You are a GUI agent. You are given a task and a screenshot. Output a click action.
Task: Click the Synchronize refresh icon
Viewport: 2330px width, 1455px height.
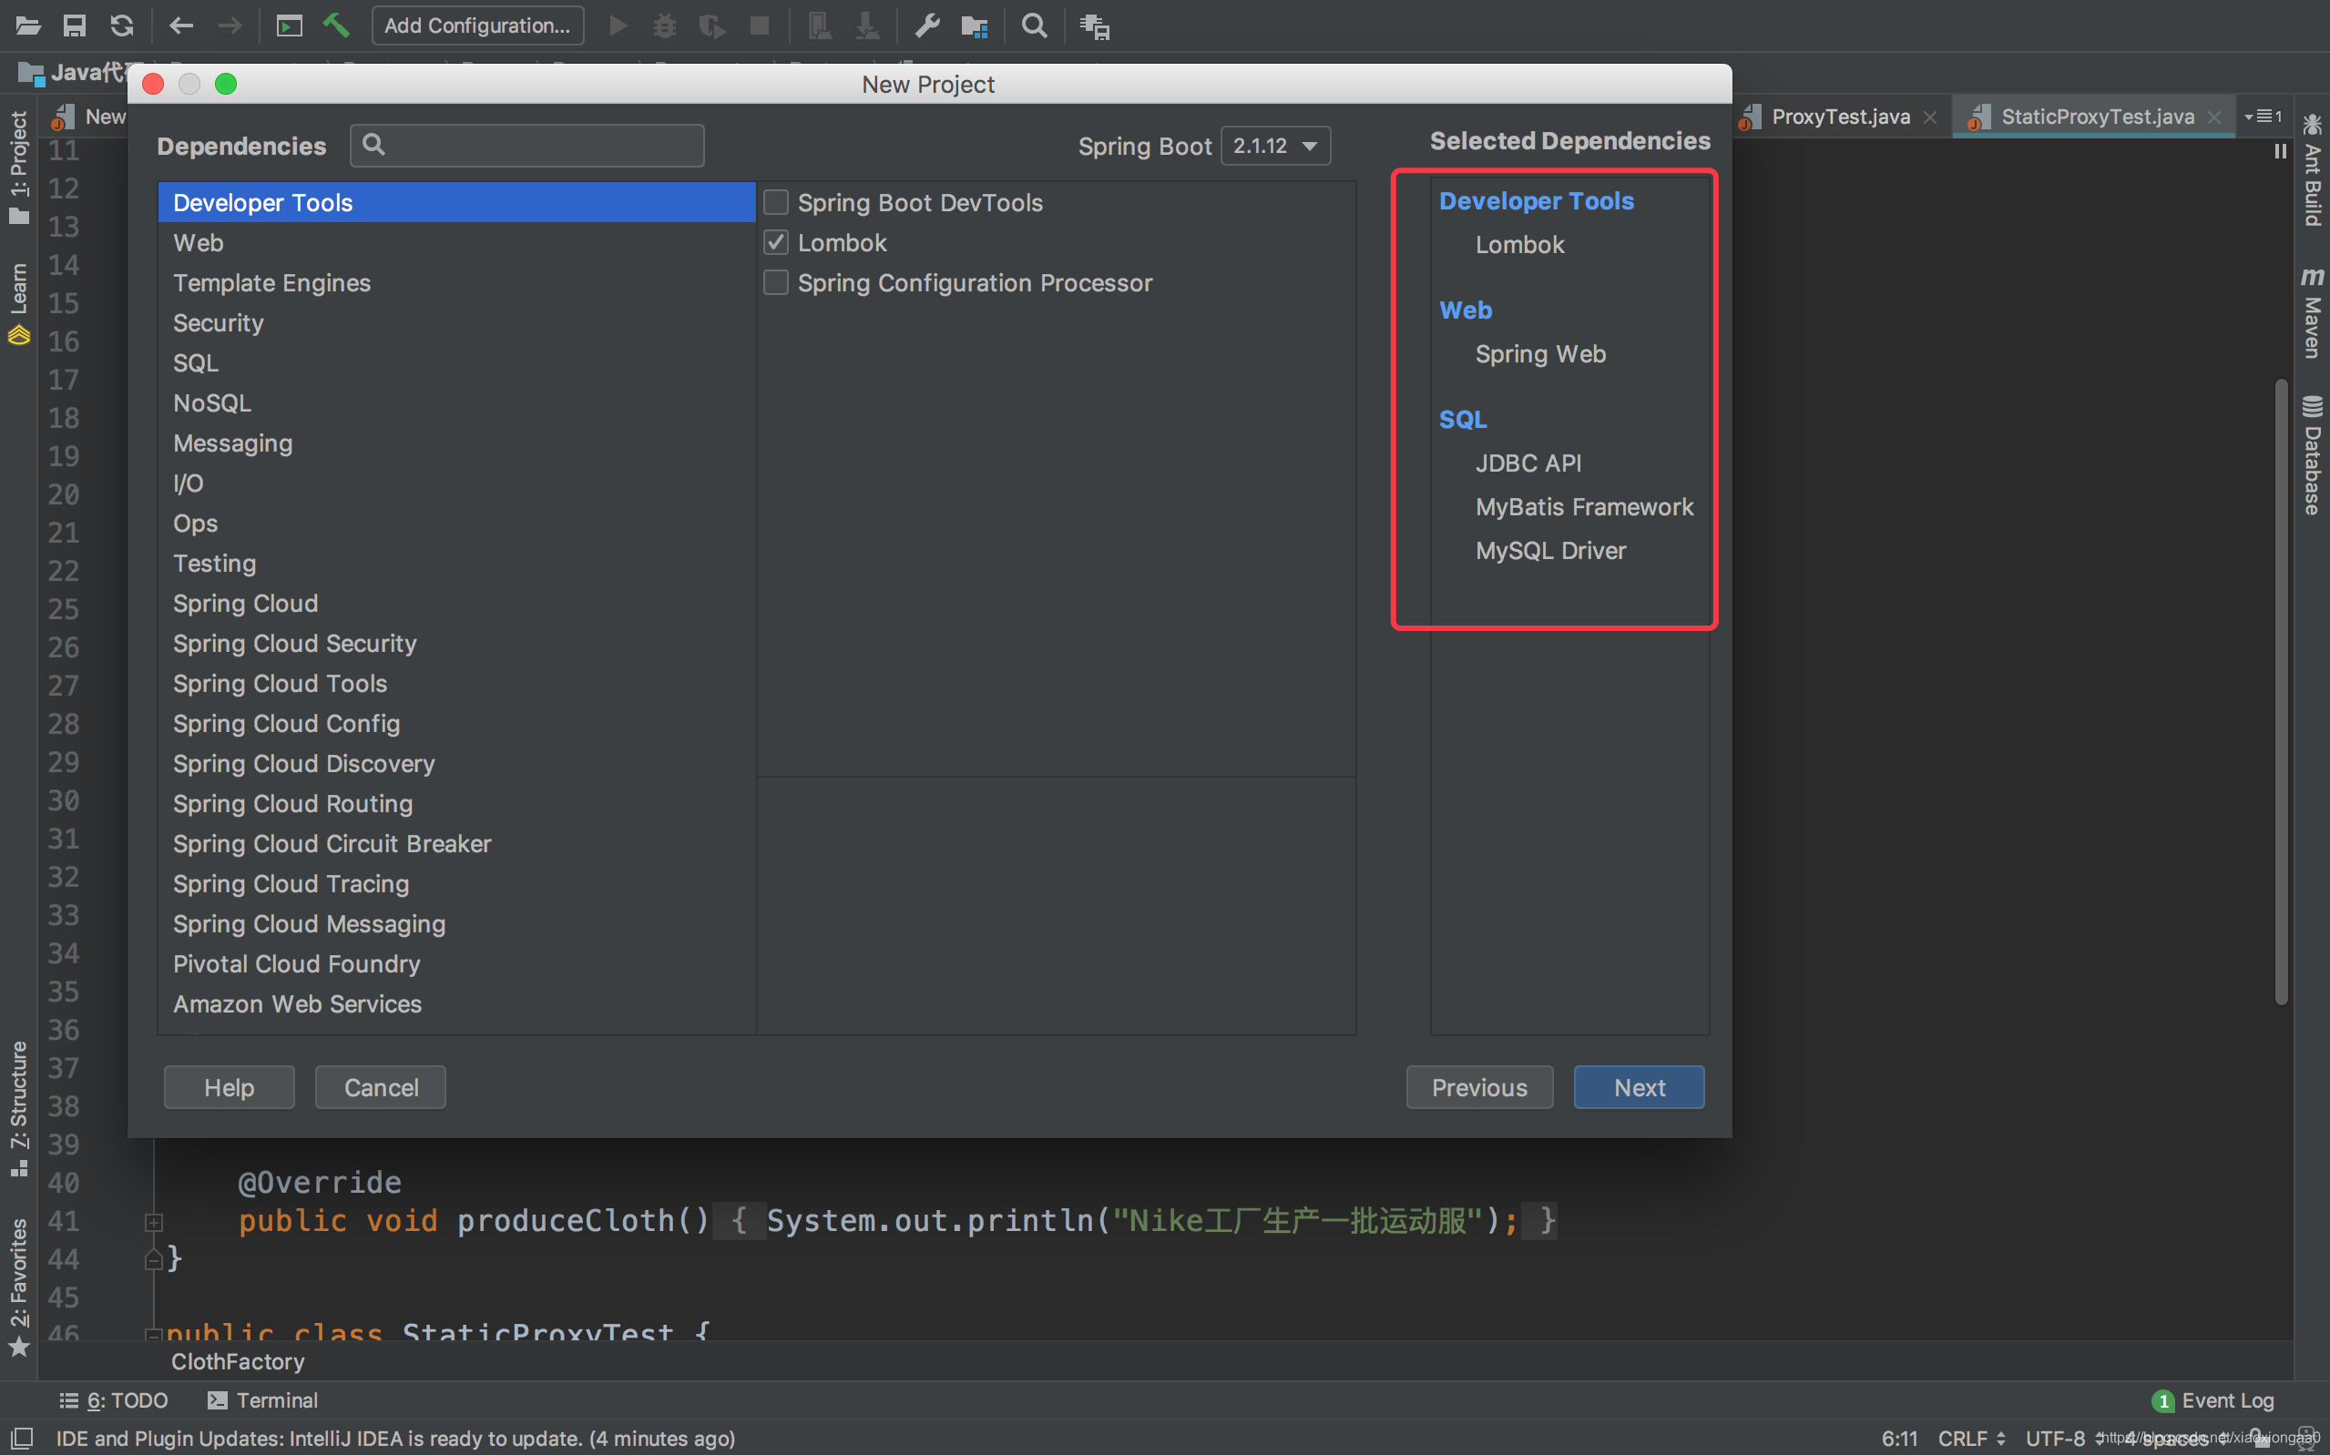tap(121, 26)
